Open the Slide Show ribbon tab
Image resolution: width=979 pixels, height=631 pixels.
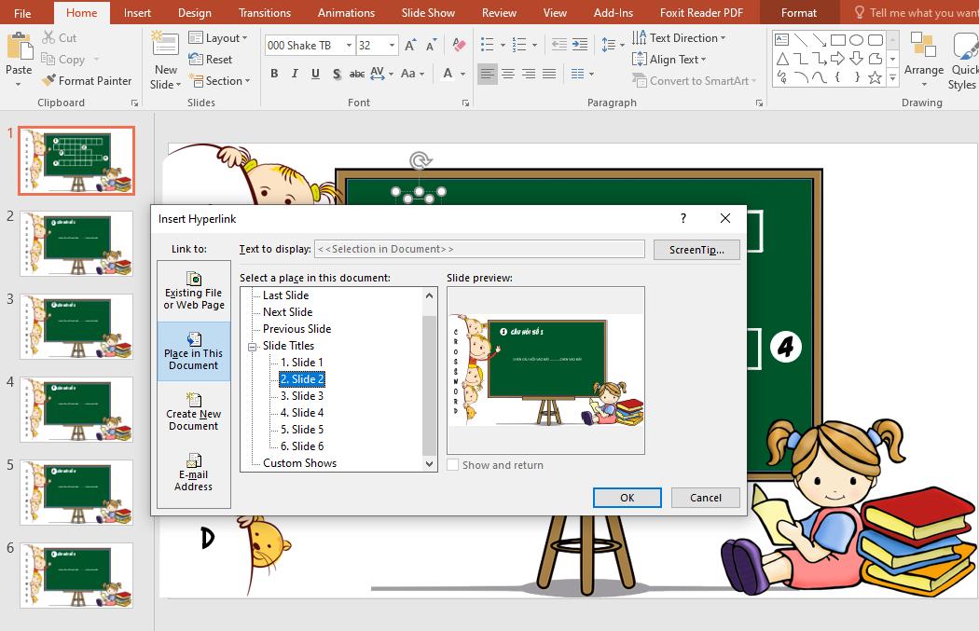coord(427,12)
